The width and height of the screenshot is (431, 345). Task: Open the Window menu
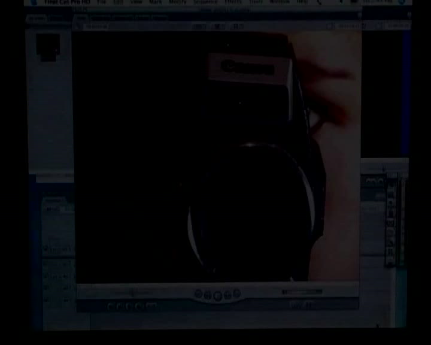[280, 2]
